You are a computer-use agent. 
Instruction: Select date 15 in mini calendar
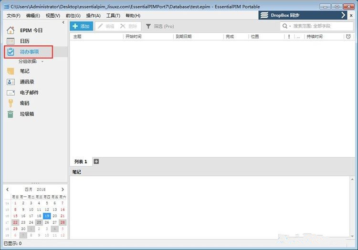15,216
